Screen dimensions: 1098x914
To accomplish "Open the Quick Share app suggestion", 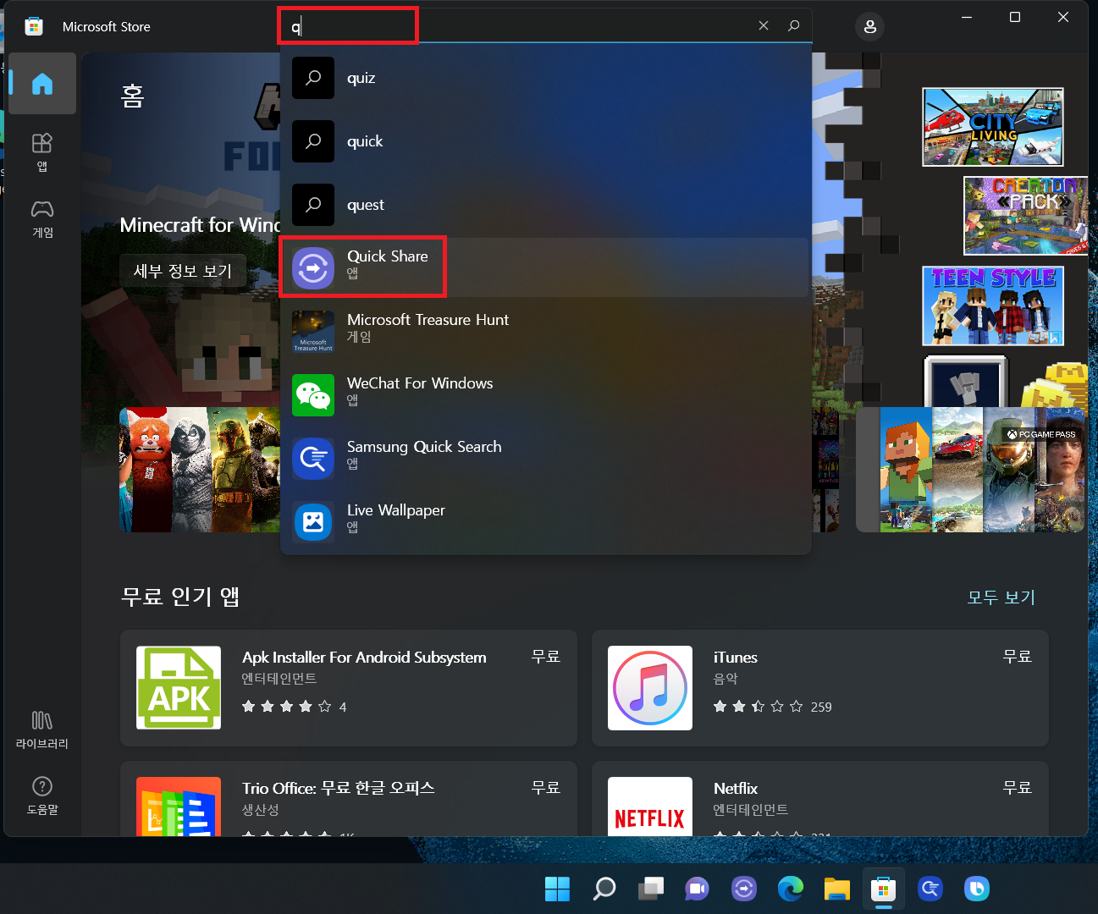I will click(x=546, y=267).
